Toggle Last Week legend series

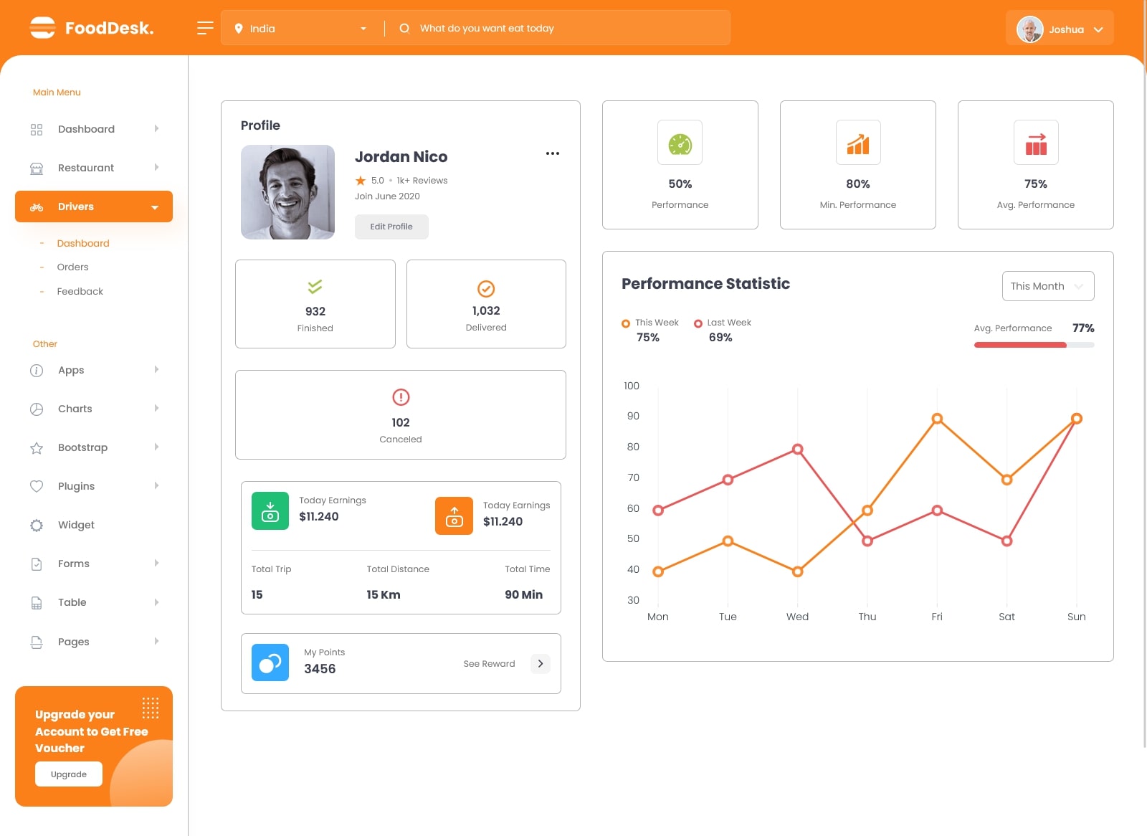pyautogui.click(x=723, y=323)
